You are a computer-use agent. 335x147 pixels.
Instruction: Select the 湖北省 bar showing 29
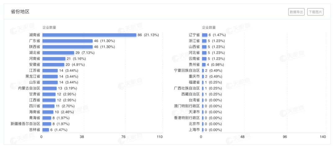point(58,53)
